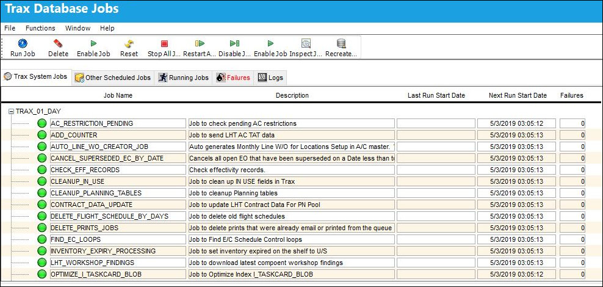Screen dimensions: 603x287
Task: Click the Recreate database toolbar icon
Action: [341, 43]
